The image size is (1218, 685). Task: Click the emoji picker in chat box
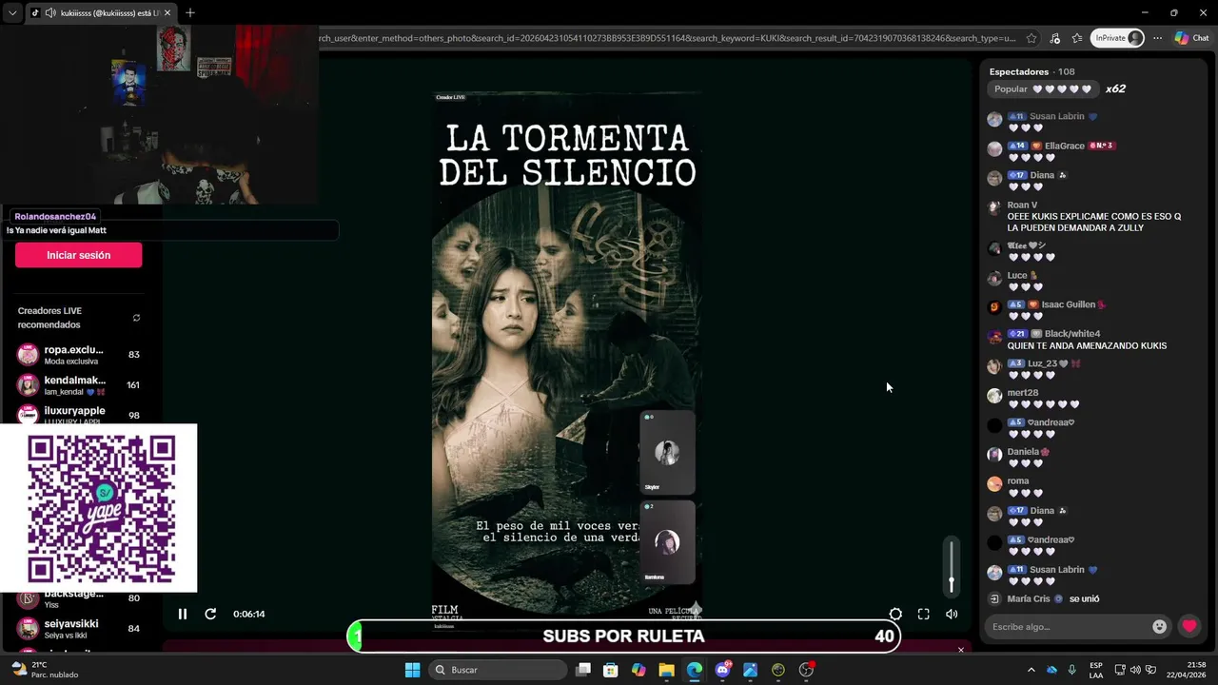[1159, 626]
